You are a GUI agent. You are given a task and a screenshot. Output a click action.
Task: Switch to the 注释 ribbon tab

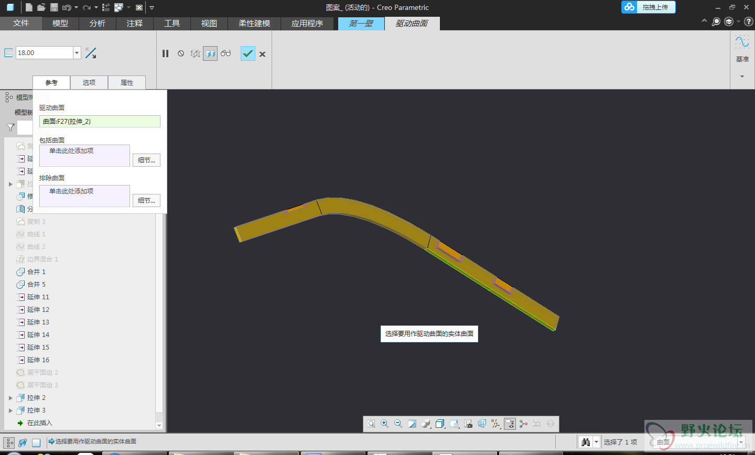click(x=135, y=24)
